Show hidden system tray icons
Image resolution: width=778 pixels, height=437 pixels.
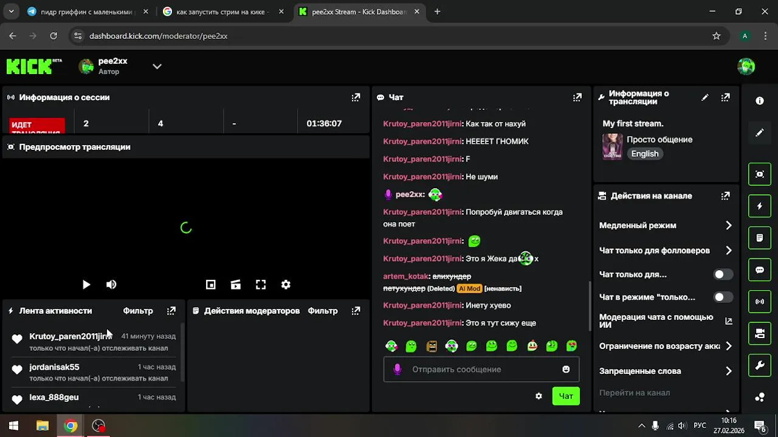[x=641, y=426]
